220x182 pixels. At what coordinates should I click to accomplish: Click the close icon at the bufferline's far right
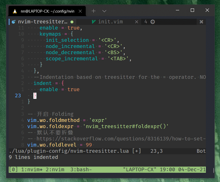201,22
